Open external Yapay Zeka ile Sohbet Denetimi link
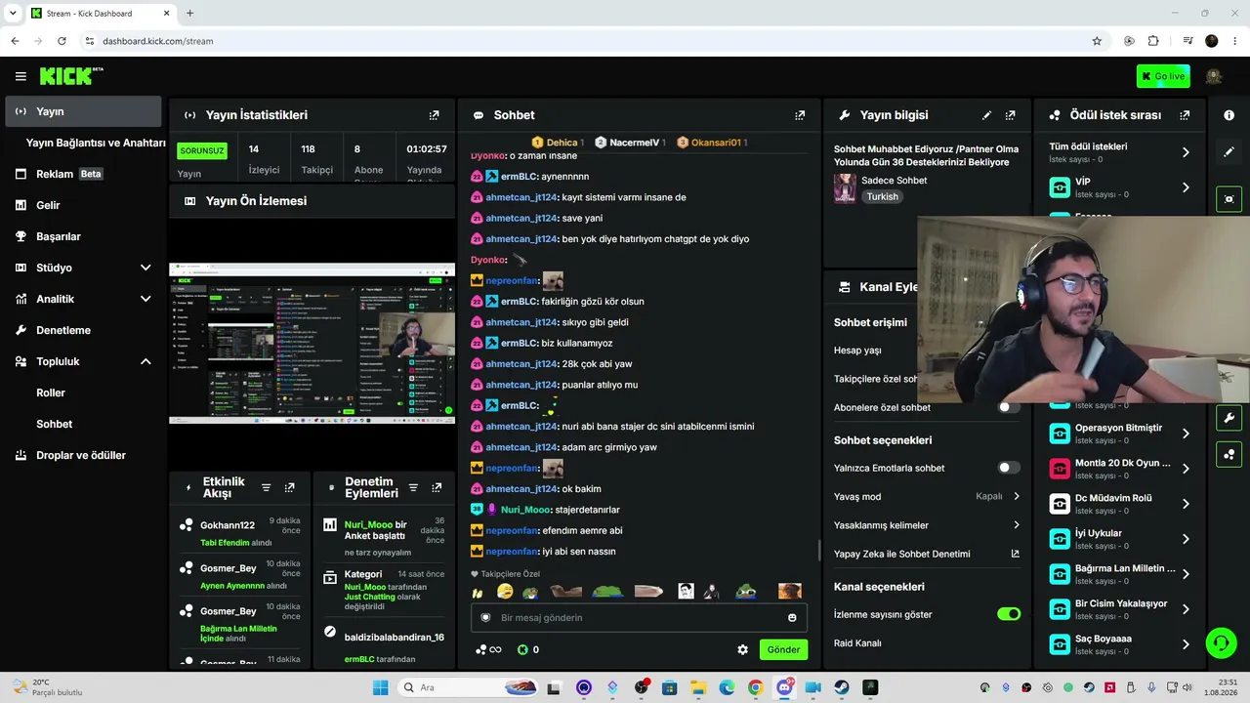 1015,554
